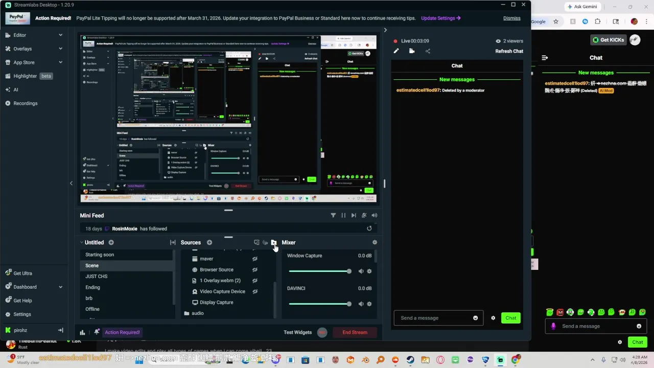Open the Dashboard sidebar item
654x368 pixels.
coord(25,287)
